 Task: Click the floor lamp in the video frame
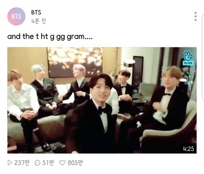[x=129, y=63]
